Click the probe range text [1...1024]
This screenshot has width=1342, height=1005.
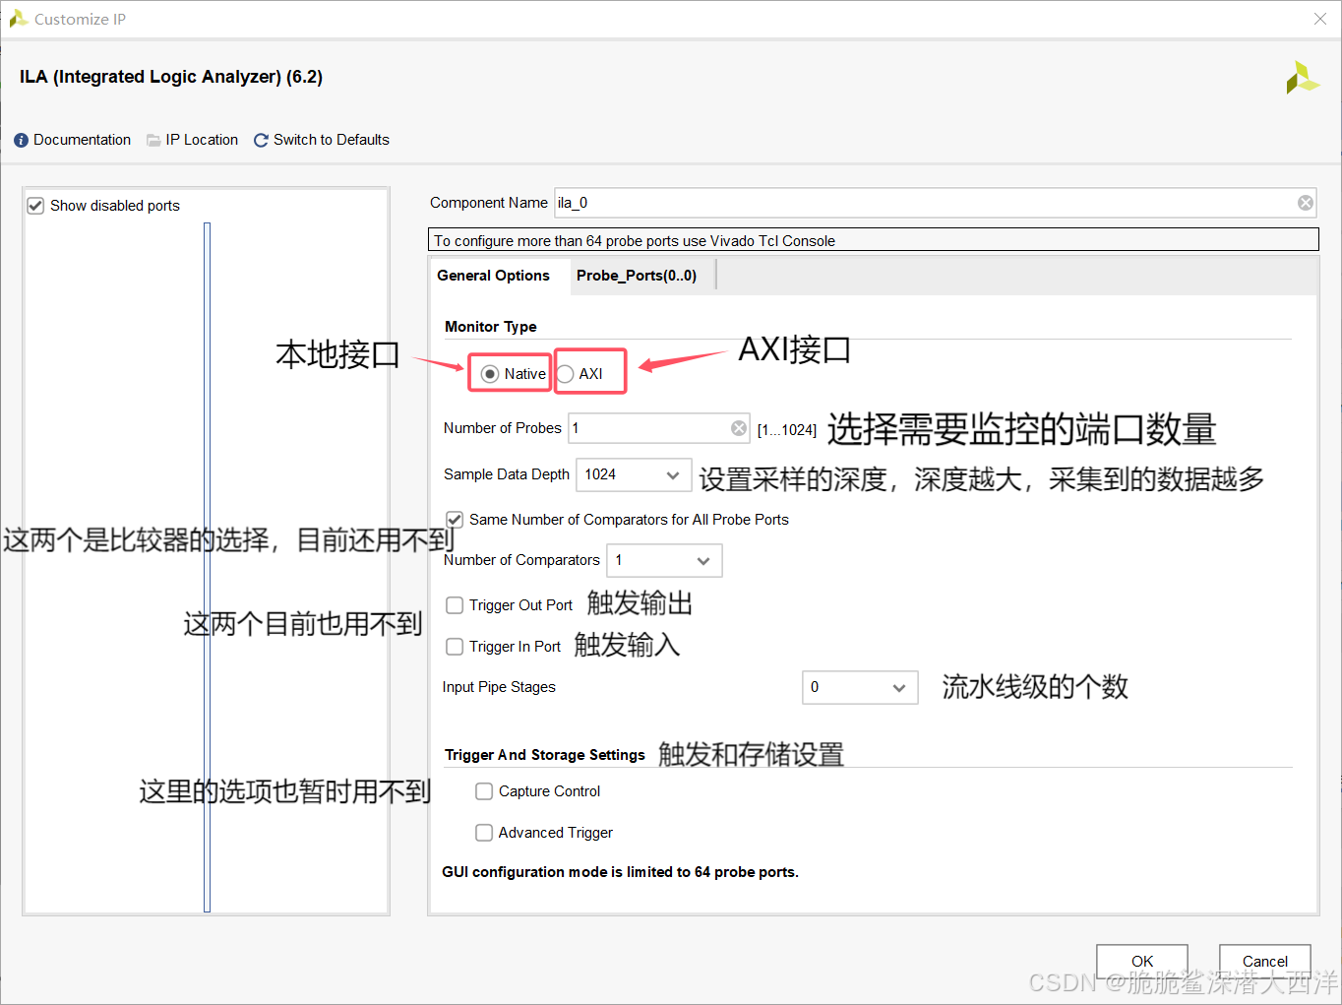787,430
